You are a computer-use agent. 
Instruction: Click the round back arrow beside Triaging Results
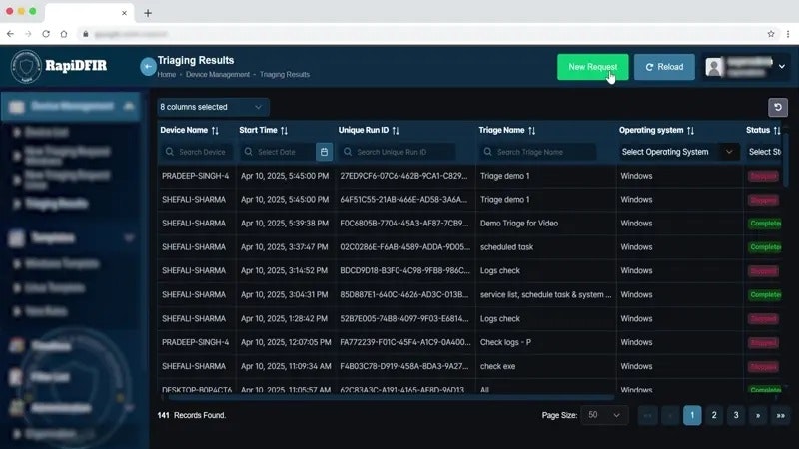[148, 67]
